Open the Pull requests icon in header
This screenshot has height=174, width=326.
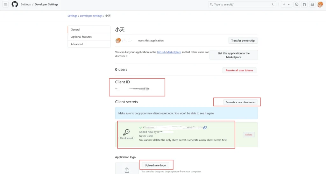[x=304, y=4]
